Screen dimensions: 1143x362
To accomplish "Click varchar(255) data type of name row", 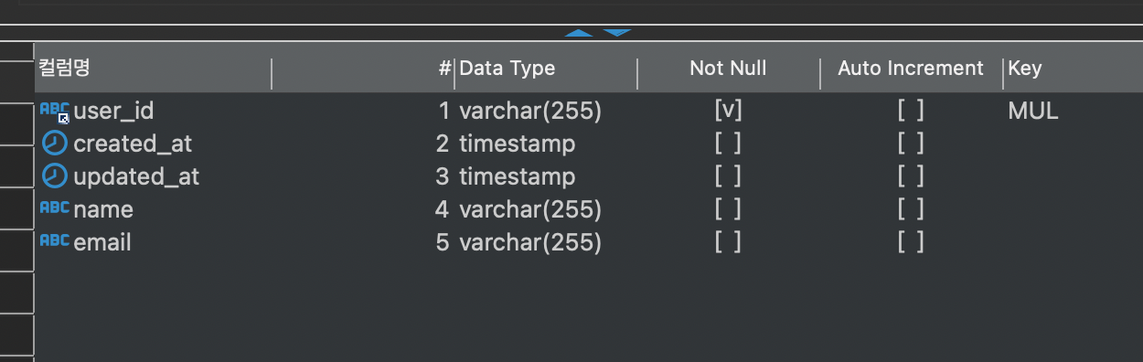I will [530, 209].
